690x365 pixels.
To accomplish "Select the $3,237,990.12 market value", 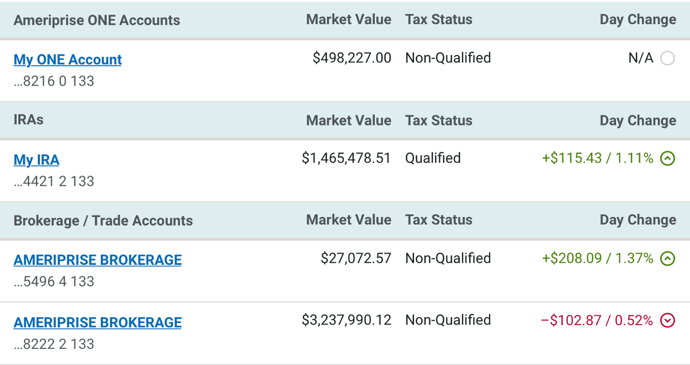I will point(347,320).
